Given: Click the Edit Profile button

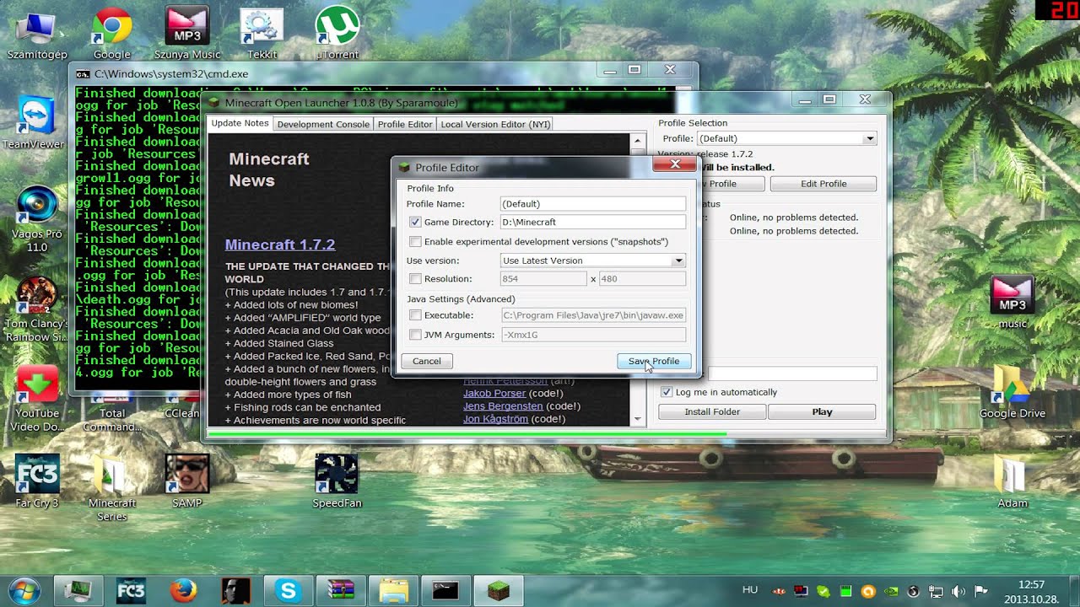Looking at the screenshot, I should point(823,184).
